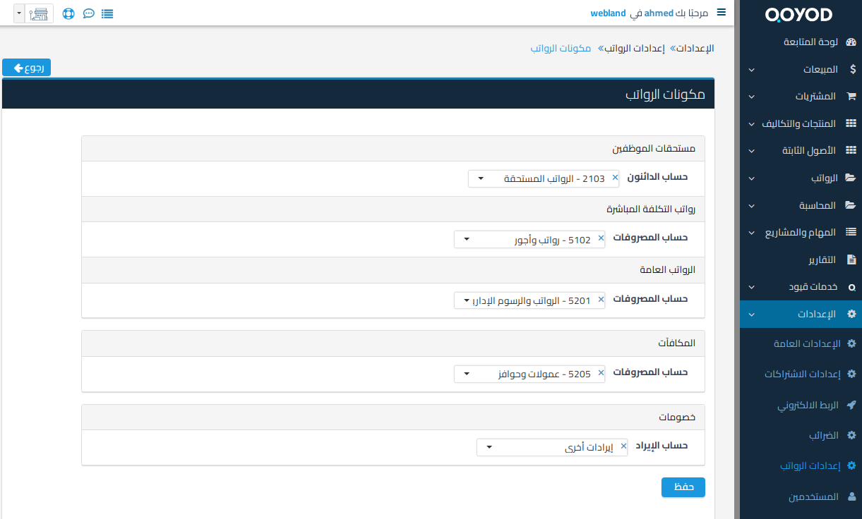Select الضرائب in the settings submenu

(819, 435)
